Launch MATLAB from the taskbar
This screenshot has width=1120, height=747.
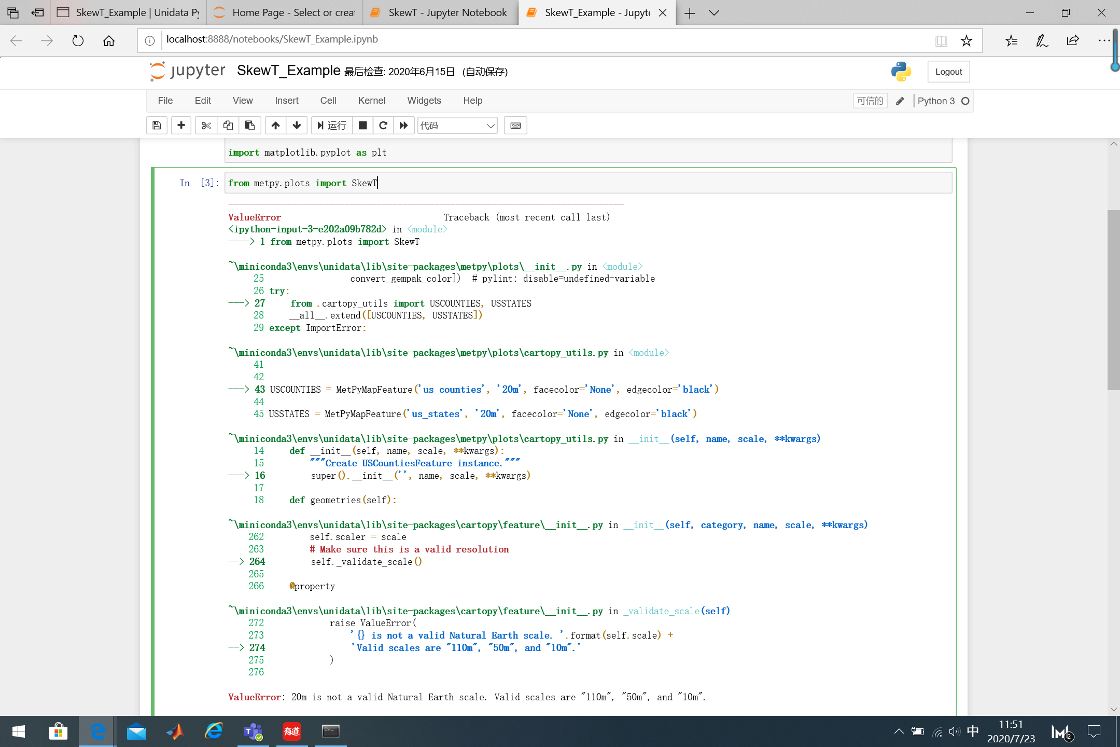click(x=175, y=731)
